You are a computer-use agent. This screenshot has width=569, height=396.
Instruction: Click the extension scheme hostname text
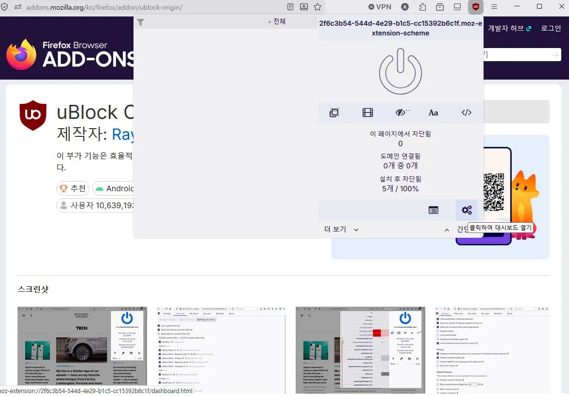(x=400, y=28)
